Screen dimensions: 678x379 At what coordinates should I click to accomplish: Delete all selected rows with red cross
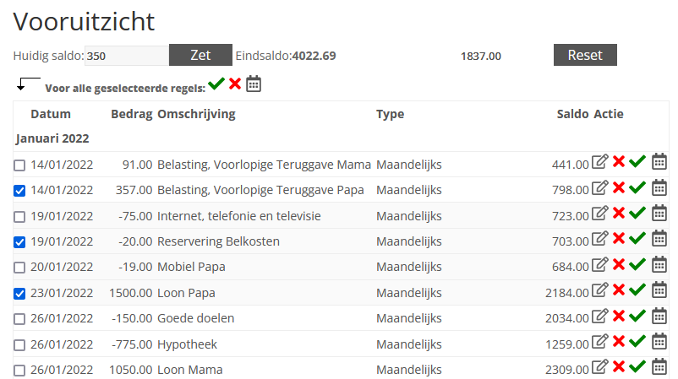tap(235, 84)
